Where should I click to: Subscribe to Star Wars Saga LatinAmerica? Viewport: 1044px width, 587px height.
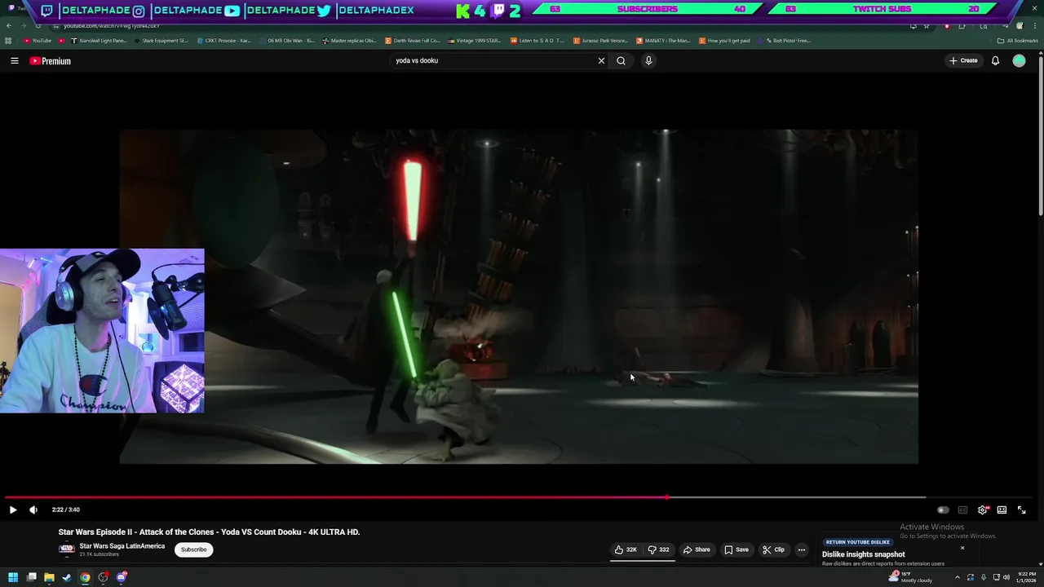click(x=193, y=549)
